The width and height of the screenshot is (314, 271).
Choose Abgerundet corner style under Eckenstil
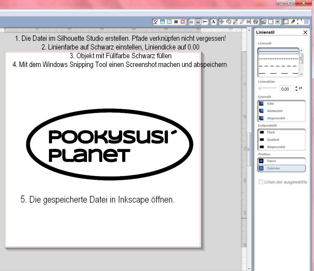pyautogui.click(x=282, y=118)
